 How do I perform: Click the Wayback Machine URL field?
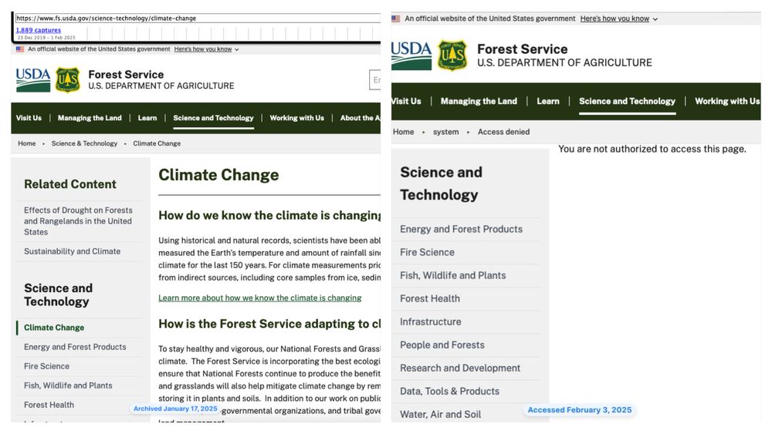[x=198, y=19]
